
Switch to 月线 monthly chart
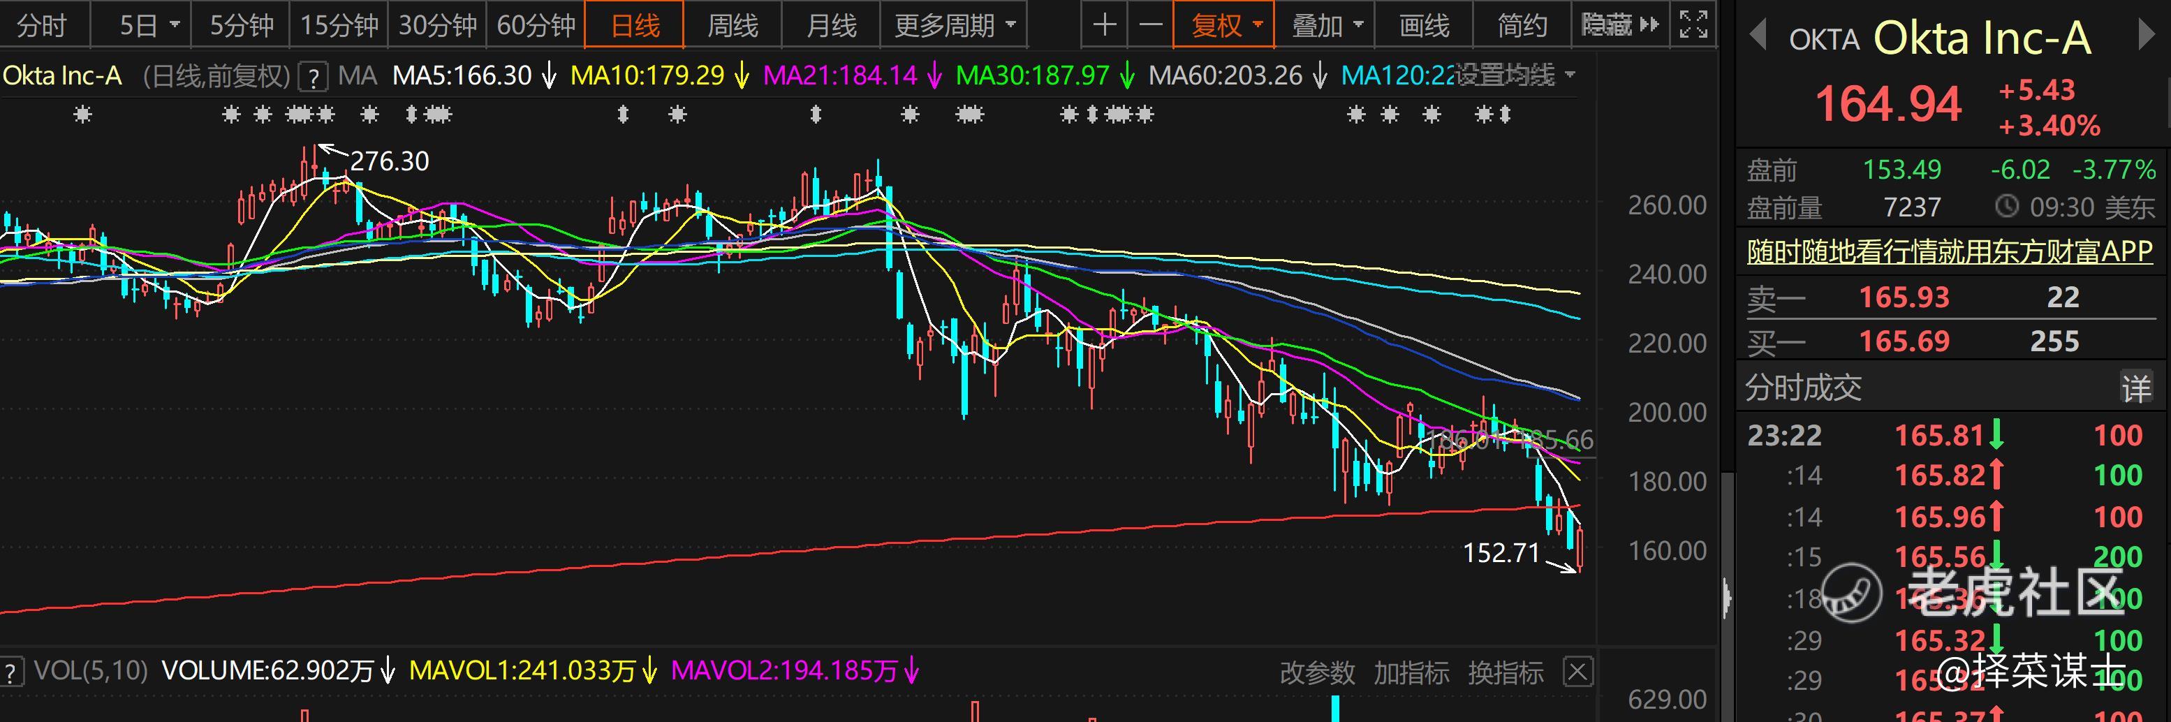click(831, 26)
